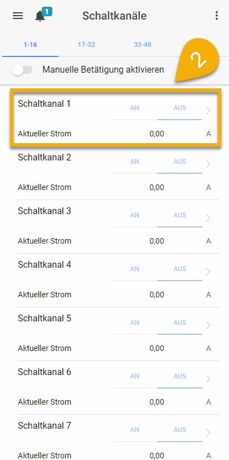Open Schaltkanal 7 chevron arrow
229x460 pixels.
coord(208,433)
